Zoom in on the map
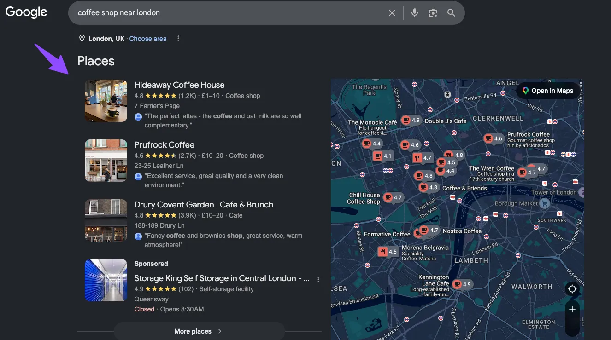The width and height of the screenshot is (611, 340). click(572, 309)
